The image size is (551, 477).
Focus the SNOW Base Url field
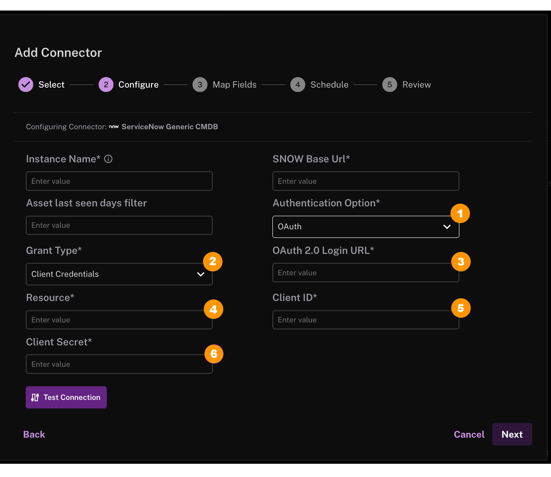[366, 181]
